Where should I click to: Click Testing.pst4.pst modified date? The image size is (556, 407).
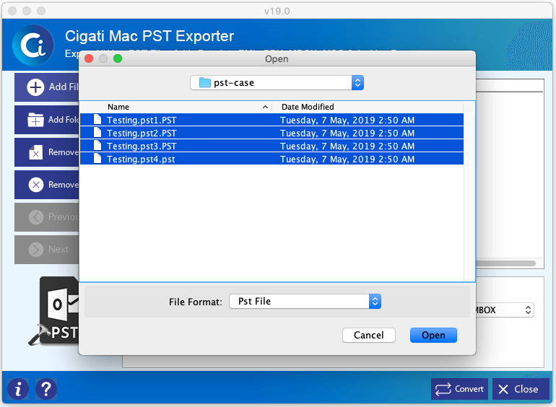point(347,159)
